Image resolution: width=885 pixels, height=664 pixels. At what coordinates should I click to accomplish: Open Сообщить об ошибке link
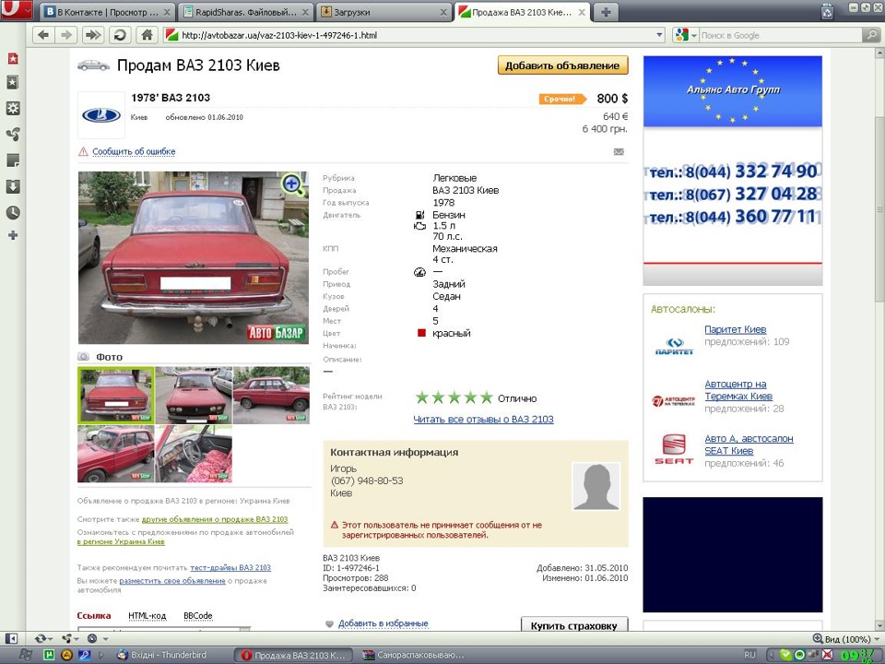point(134,151)
